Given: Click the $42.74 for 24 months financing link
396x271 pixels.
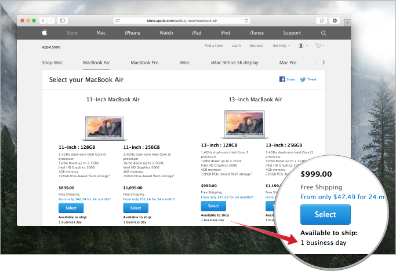Looking at the screenshot, I should [x=85, y=199].
